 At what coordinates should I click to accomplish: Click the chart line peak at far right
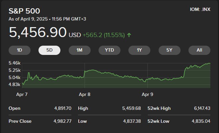[x=209, y=63]
